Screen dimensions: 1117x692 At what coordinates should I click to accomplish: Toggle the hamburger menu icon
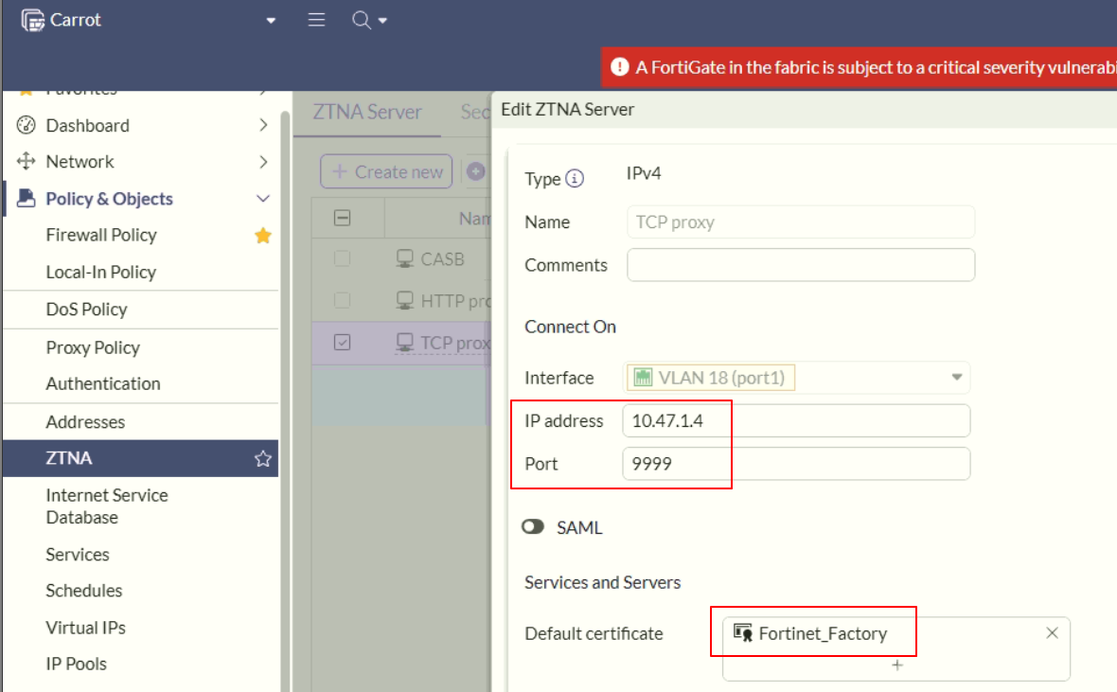(x=316, y=20)
